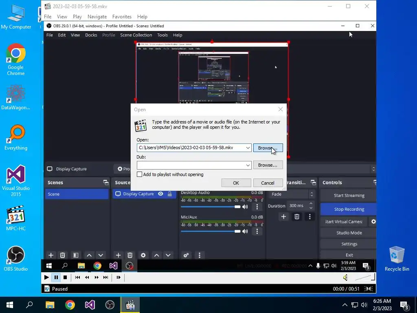
Task: Click the MPC-HC stop button
Action: point(65,277)
